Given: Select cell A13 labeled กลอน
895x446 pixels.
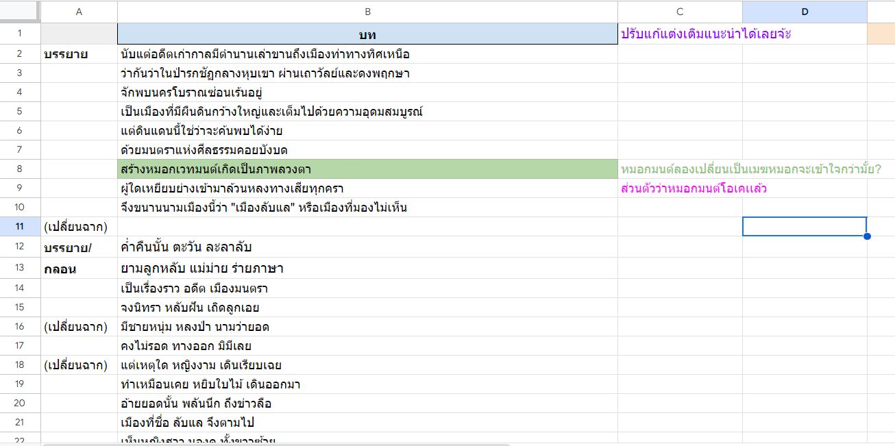Looking at the screenshot, I should pos(60,269).
